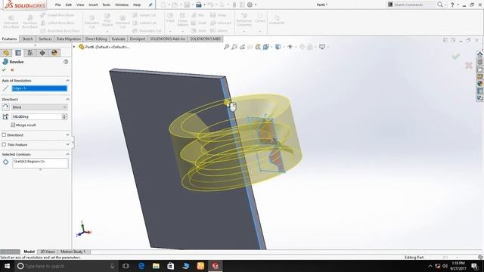Click Zoom to Area in the view toolbar
Screen dimensions: 484x272
pyautogui.click(x=234, y=47)
